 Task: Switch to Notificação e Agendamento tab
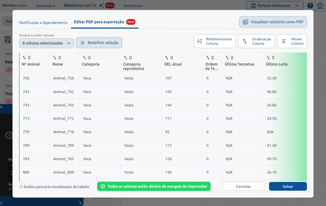tap(43, 23)
